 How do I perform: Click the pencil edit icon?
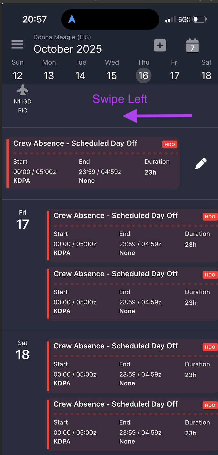click(201, 163)
